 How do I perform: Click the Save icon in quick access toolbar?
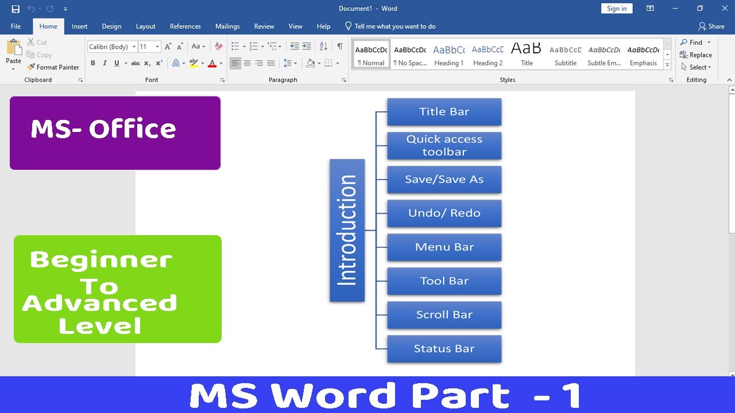(x=16, y=9)
